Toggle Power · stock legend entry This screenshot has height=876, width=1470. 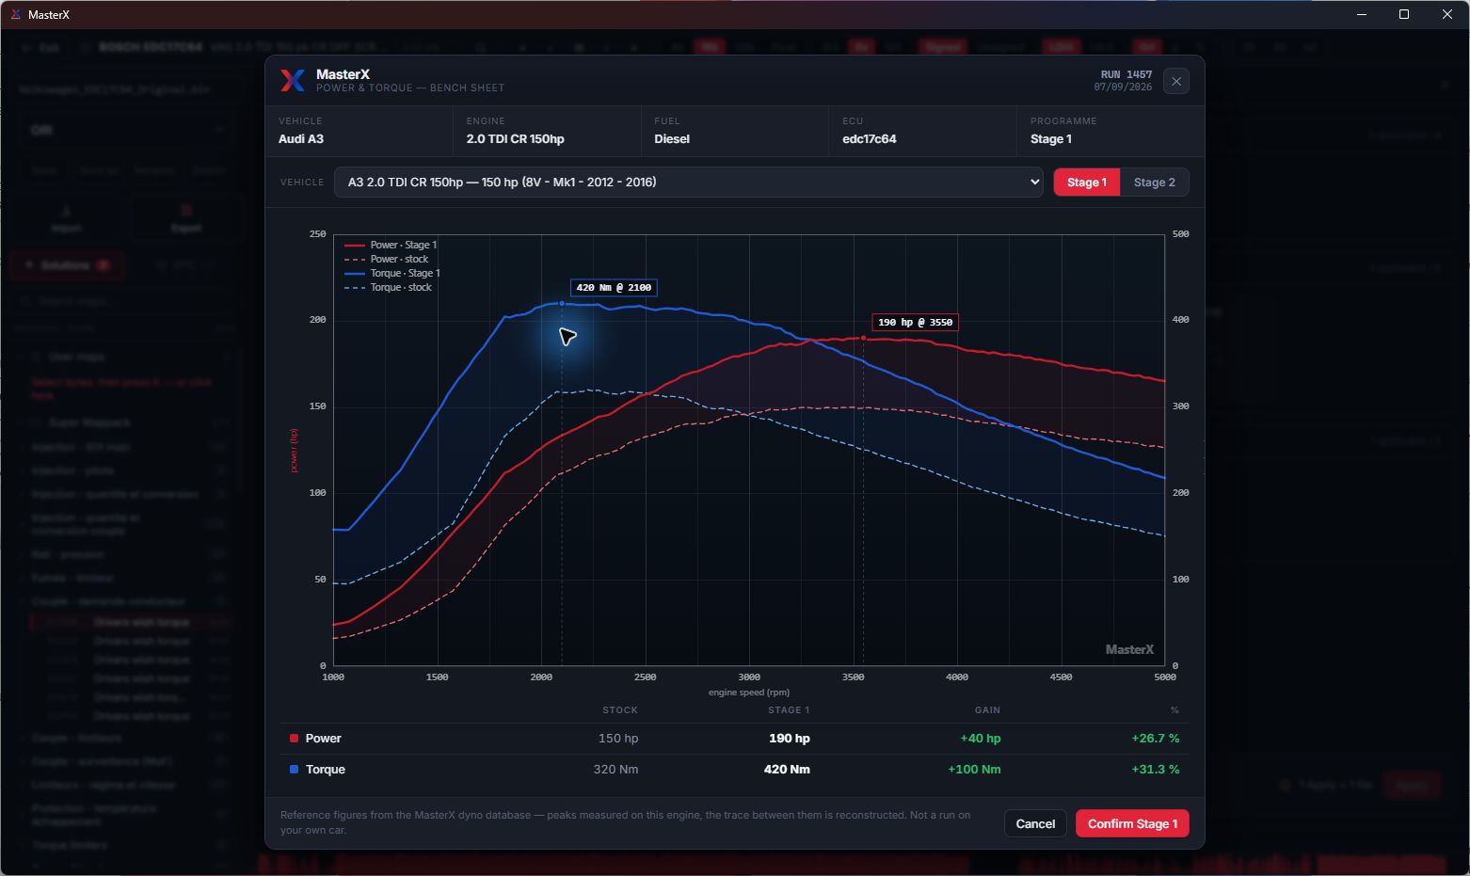pyautogui.click(x=387, y=259)
